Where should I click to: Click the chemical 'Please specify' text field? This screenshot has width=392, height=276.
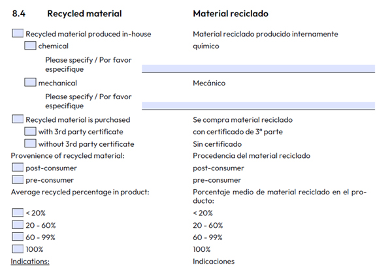coord(258,69)
